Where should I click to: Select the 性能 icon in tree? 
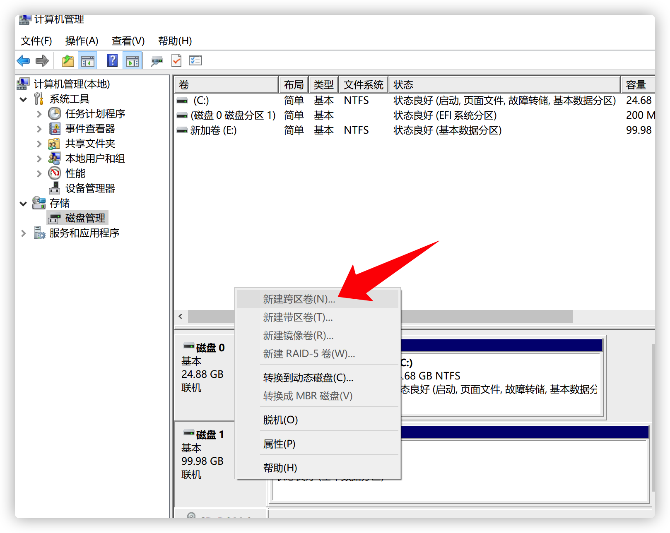[x=55, y=173]
